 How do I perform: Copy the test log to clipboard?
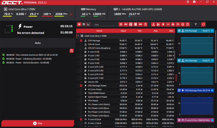(72, 51)
